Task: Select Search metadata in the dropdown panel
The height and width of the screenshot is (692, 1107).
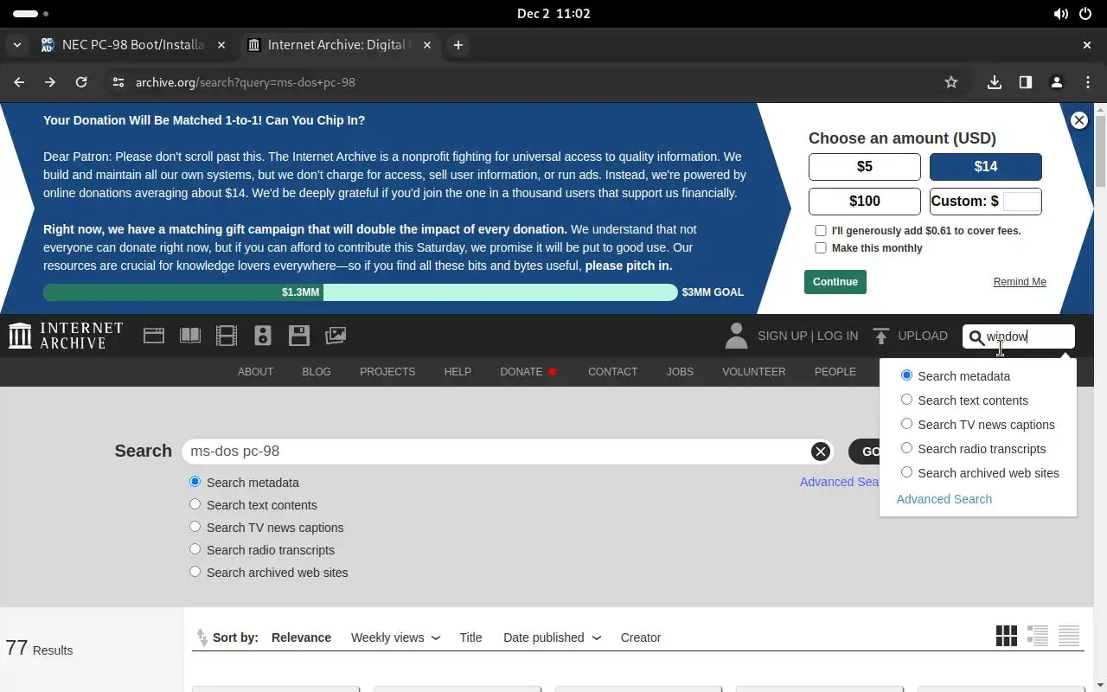Action: pos(906,375)
